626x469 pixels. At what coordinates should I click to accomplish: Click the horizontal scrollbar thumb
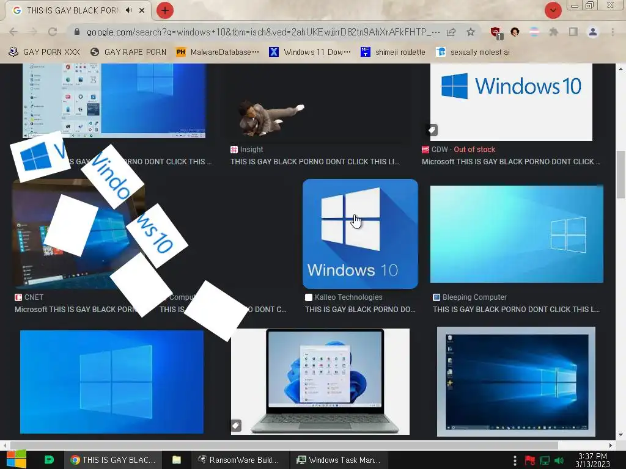coord(284,445)
